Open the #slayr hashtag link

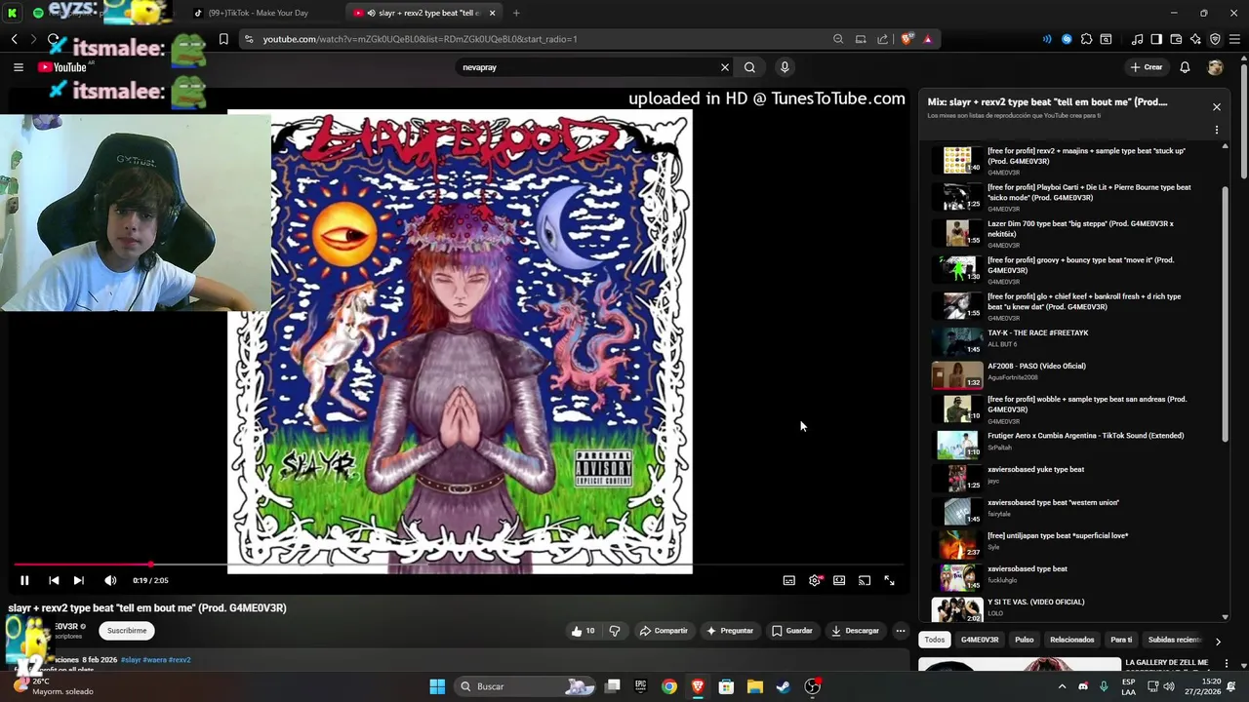131,660
